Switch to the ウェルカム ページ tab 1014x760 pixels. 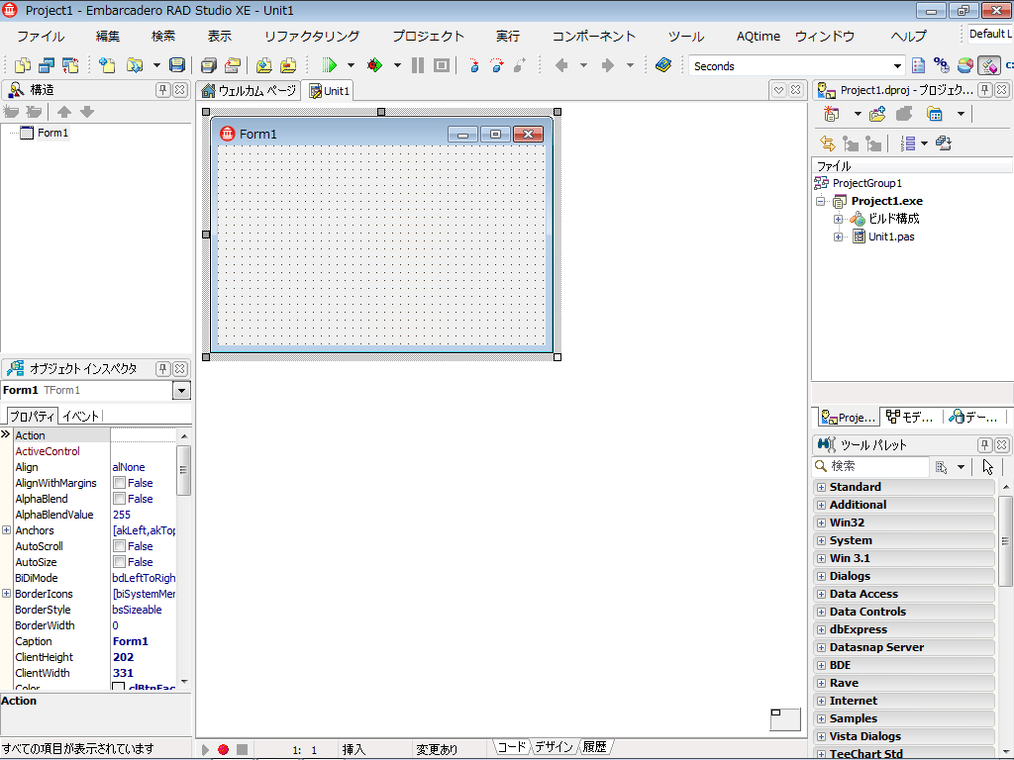pyautogui.click(x=249, y=91)
